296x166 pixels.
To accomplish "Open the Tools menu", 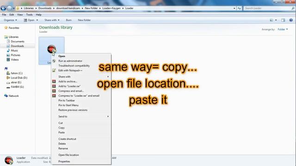I will tap(29, 15).
